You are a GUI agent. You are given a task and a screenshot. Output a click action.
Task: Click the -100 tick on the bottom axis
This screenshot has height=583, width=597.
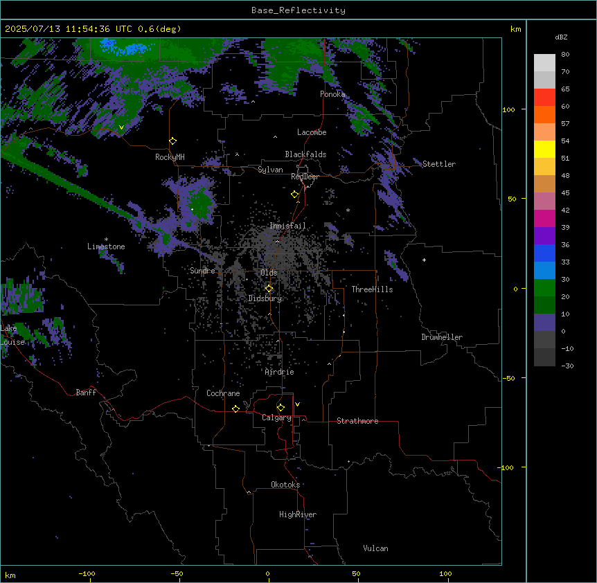pyautogui.click(x=87, y=573)
